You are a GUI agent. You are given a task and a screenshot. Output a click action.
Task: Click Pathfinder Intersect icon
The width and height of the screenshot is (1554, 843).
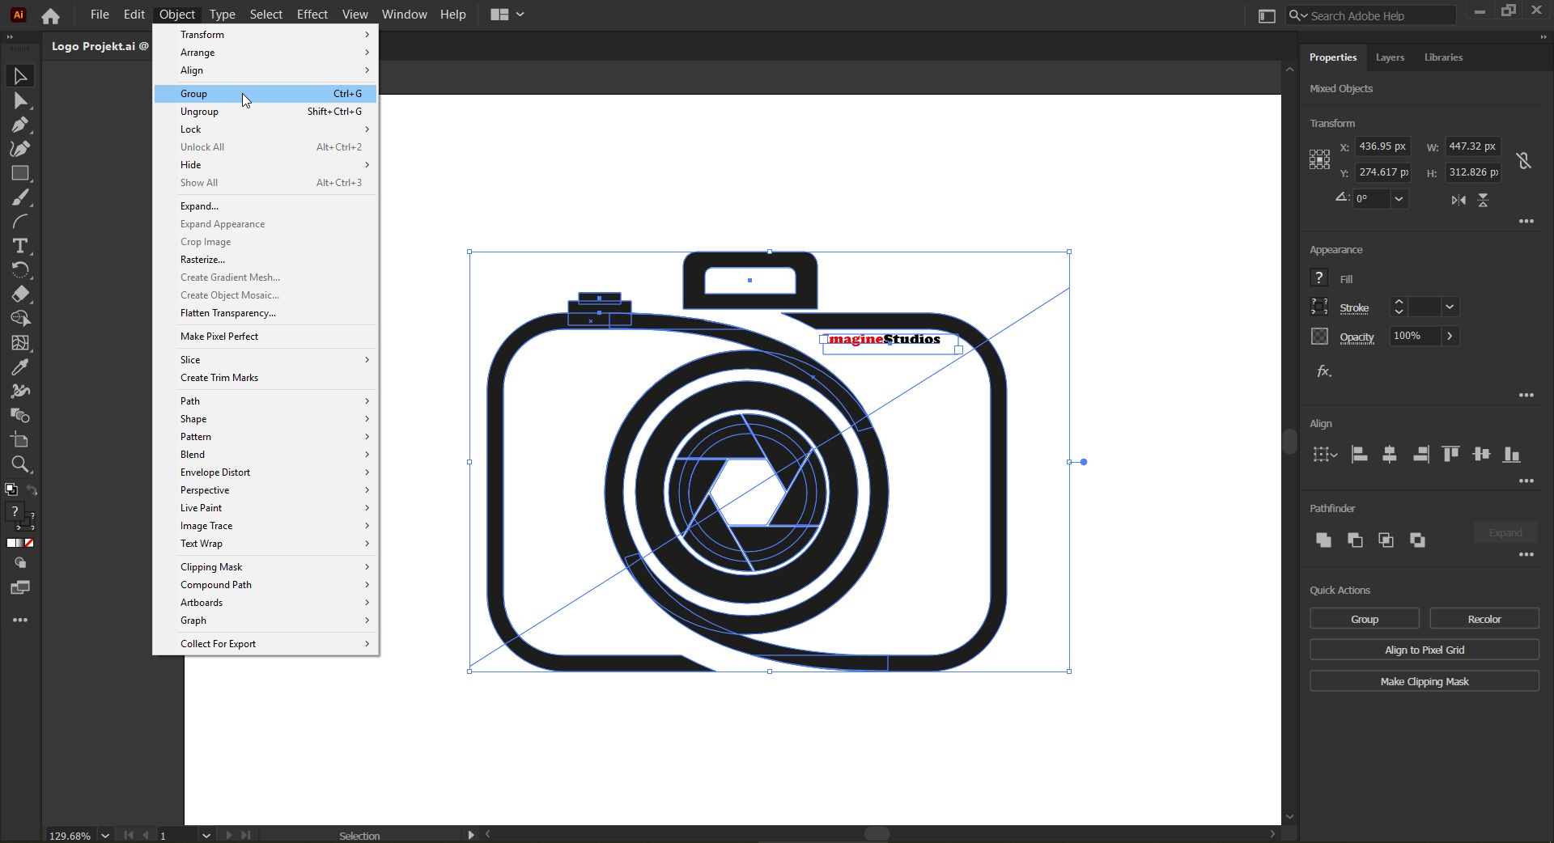1386,540
